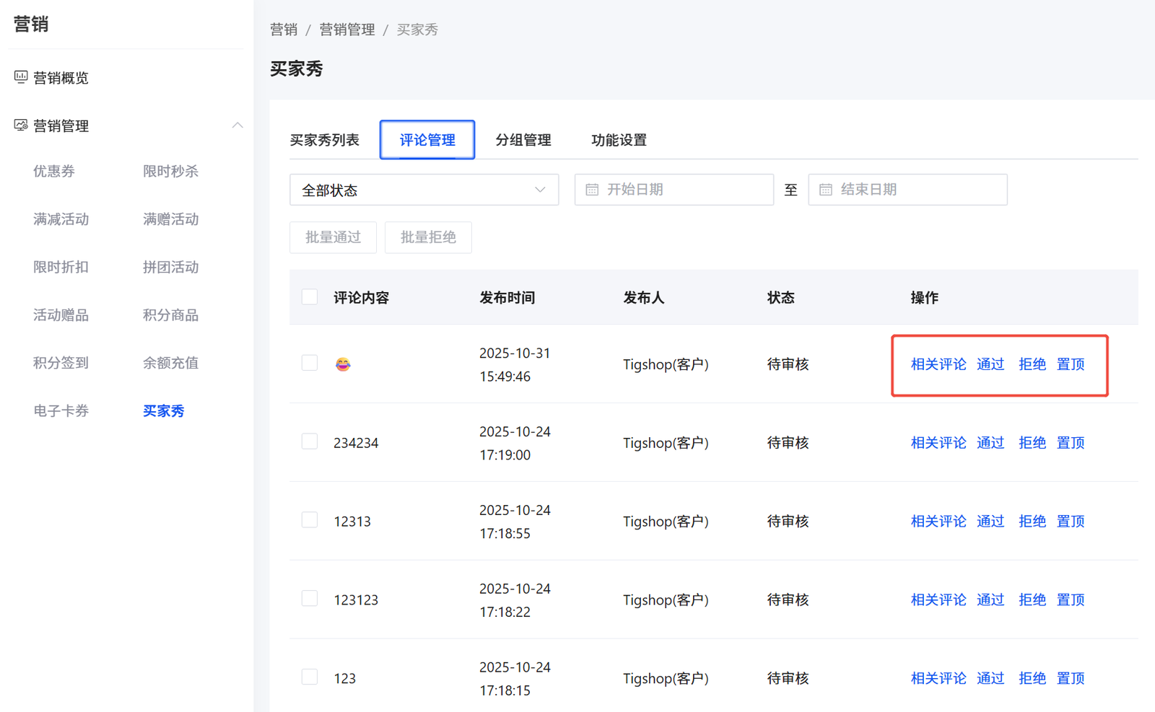Image resolution: width=1155 pixels, height=712 pixels.
Task: Tick the select-all checkbox in table header
Action: coord(310,297)
